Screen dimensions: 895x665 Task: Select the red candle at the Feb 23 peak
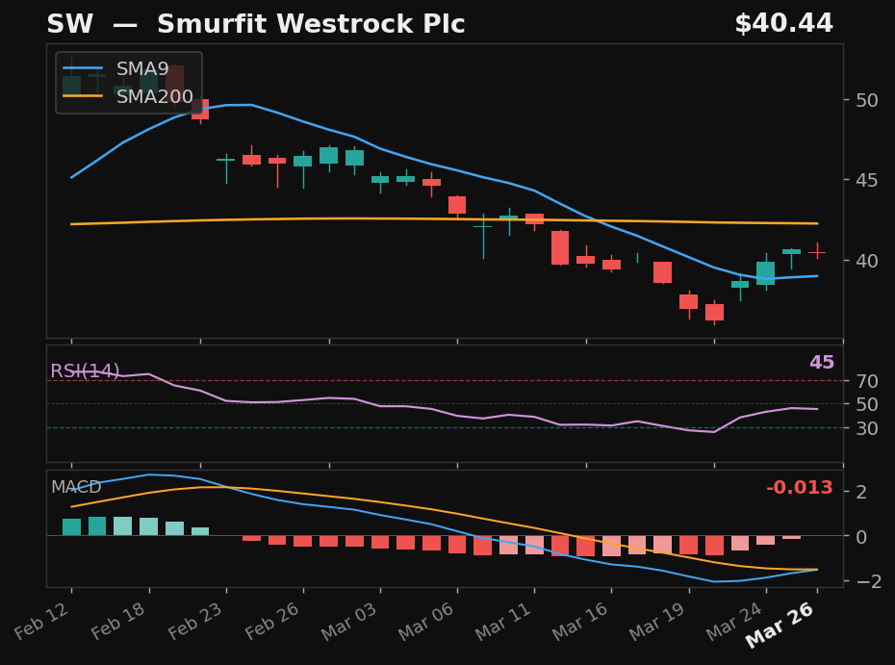point(200,111)
